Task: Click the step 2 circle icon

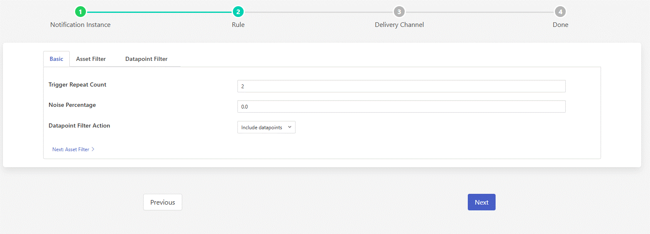Action: click(238, 12)
